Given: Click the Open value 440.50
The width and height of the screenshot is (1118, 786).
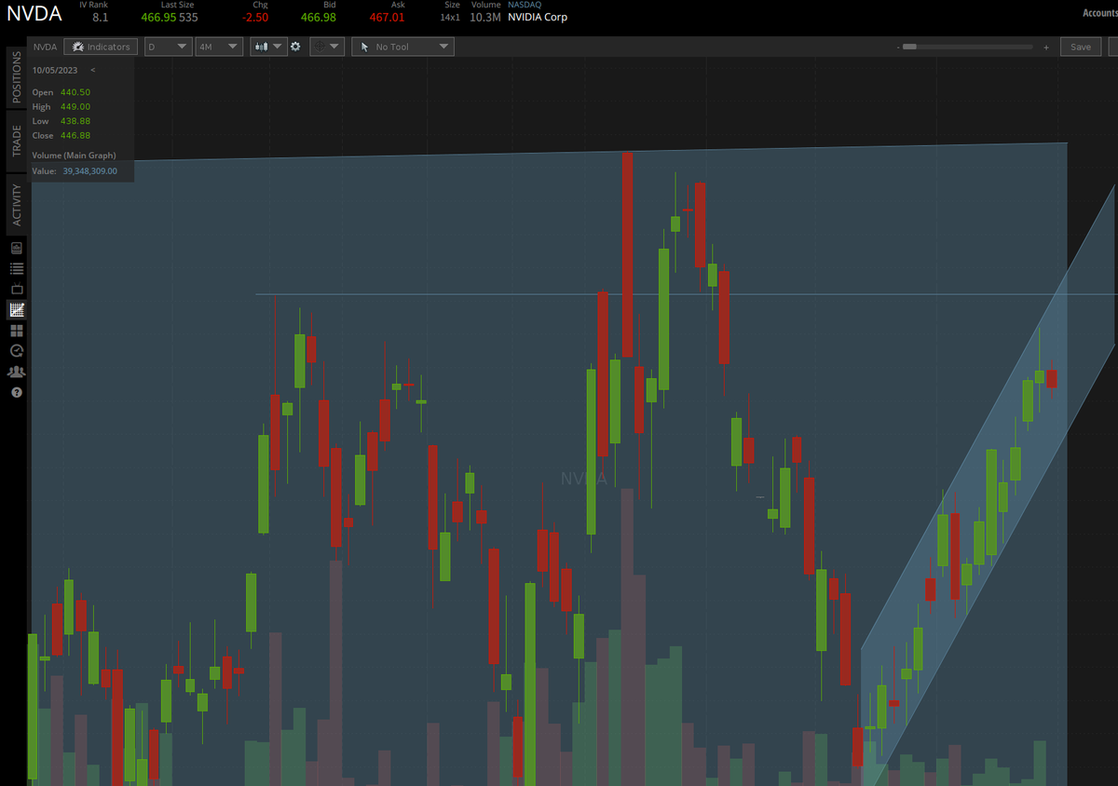Looking at the screenshot, I should (x=75, y=92).
